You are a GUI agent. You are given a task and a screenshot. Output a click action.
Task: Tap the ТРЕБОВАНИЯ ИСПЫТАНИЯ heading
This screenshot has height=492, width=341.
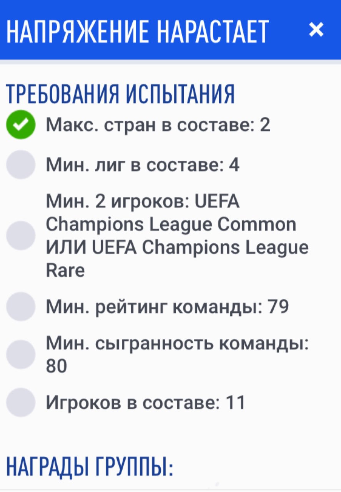point(120,94)
